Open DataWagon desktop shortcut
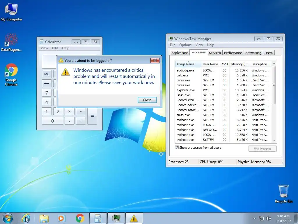Viewport: 298px width, 224px height. click(x=11, y=42)
